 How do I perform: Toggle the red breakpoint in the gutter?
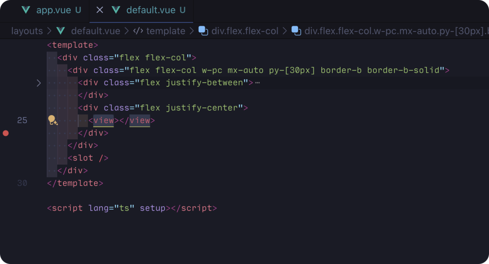(6, 133)
